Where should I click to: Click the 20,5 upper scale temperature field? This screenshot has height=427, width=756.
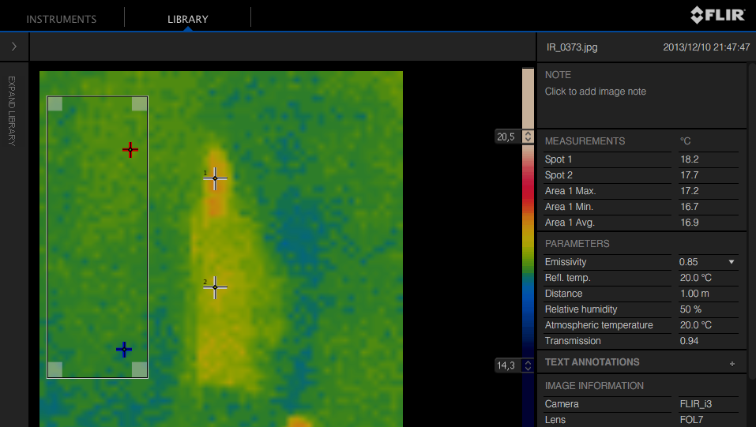point(508,137)
